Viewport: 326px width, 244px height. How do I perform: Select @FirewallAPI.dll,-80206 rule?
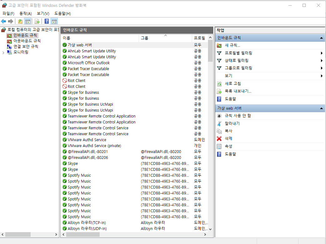tap(135, 157)
